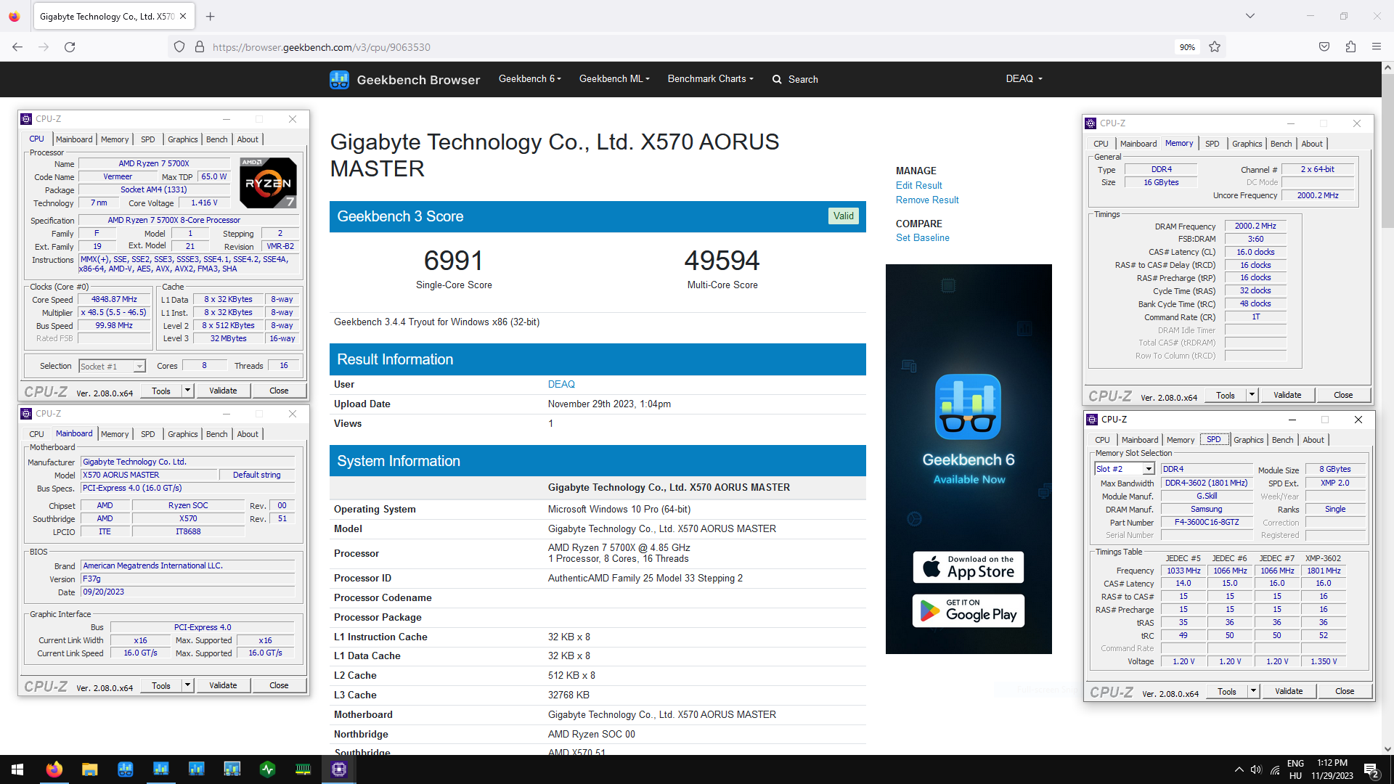Click Close button in CPU-Z Memory timings window
This screenshot has width=1394, height=784.
click(x=1343, y=396)
